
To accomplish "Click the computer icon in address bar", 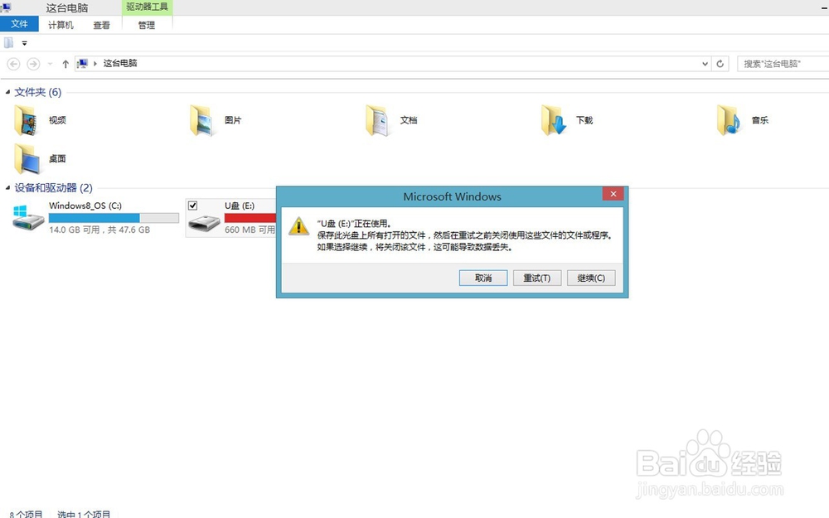I will coord(82,64).
